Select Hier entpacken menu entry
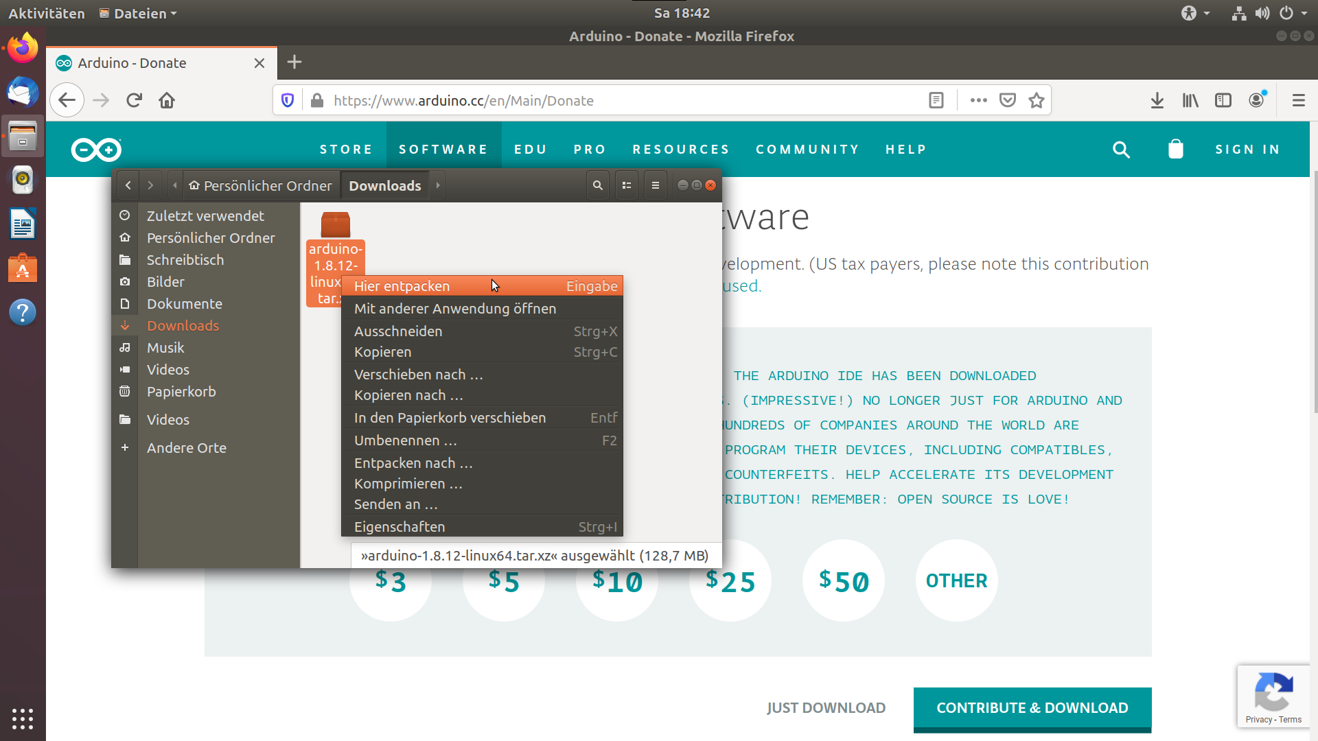 coord(483,286)
